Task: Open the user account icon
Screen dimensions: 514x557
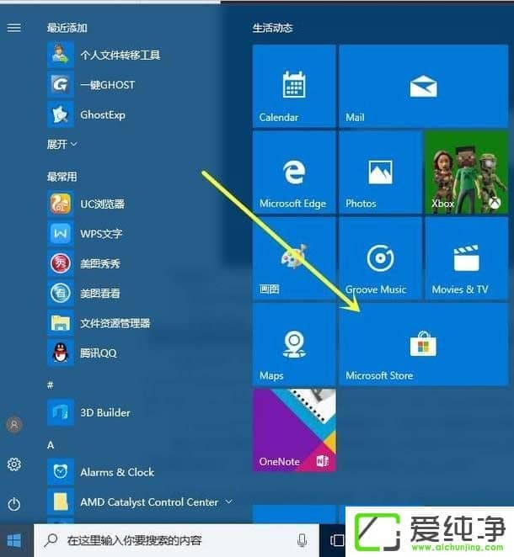Action: coord(14,424)
